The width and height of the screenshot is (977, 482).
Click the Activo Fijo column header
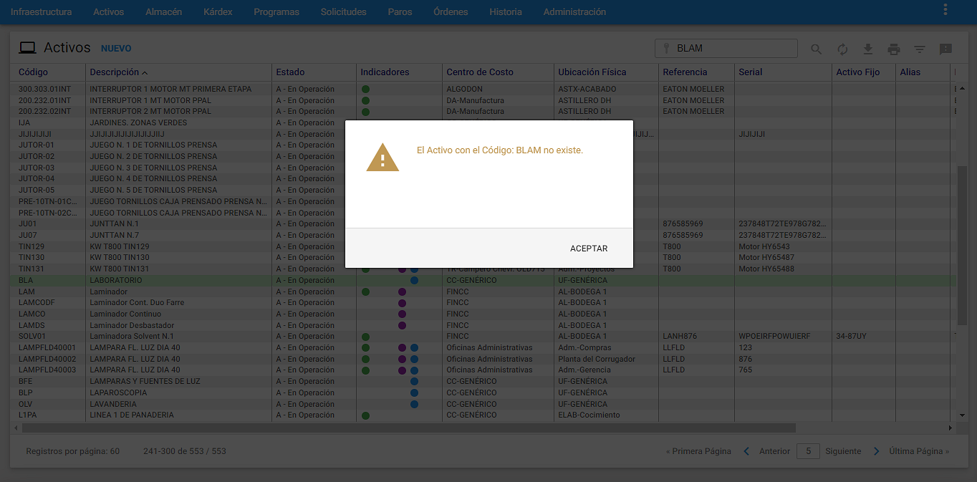point(859,72)
